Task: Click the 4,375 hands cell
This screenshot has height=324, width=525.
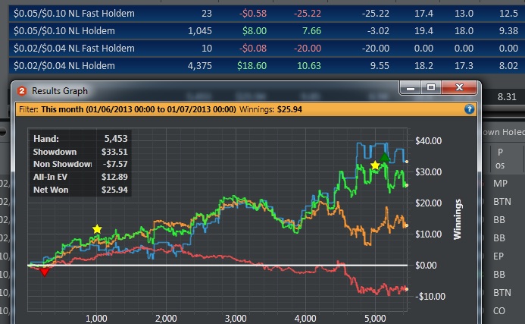Action: point(199,66)
